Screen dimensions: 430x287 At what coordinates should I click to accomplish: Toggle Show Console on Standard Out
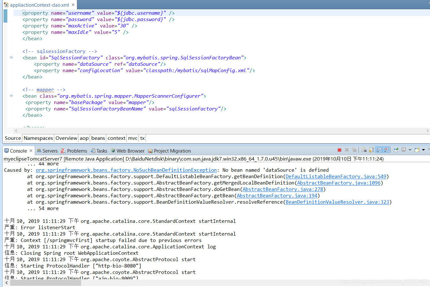(x=379, y=150)
